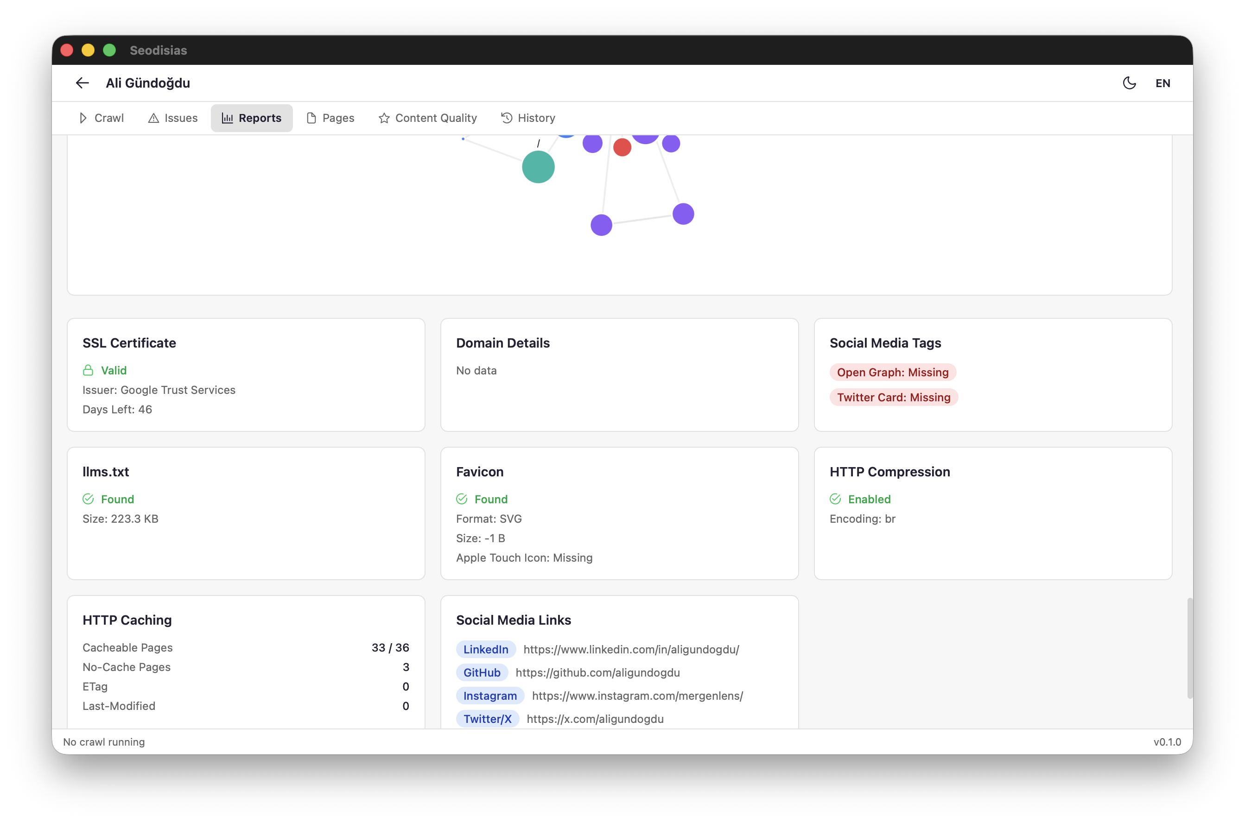This screenshot has width=1245, height=823.
Task: Go to Content Quality tab
Action: 427,118
